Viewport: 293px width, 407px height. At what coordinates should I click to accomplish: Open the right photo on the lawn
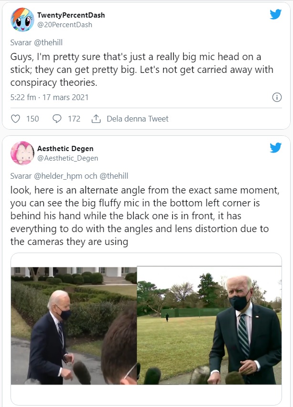209,326
